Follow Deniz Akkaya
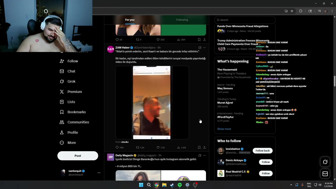This screenshot has height=189, width=336. click(x=266, y=162)
